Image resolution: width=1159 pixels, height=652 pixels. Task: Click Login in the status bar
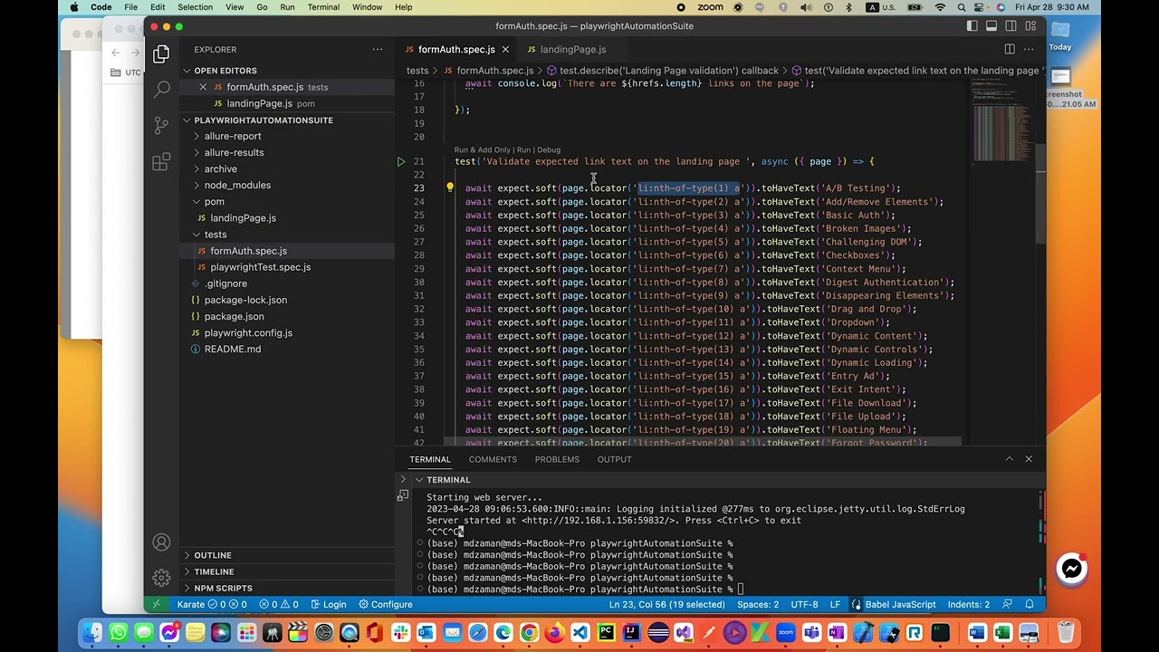tap(329, 604)
